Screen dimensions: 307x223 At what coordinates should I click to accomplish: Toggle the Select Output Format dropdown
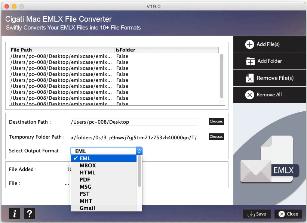(x=106, y=151)
